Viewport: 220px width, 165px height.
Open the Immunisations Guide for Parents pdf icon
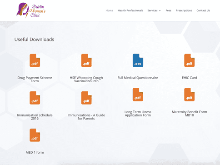point(86,98)
